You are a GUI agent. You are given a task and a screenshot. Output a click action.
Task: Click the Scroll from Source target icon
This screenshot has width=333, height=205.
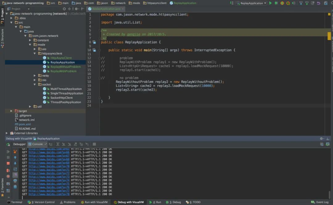64,9
